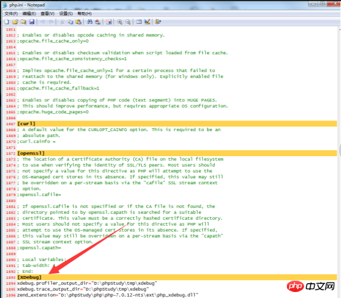Click the Replace icon in the toolbar
The width and height of the screenshot is (341, 298).
click(x=98, y=22)
